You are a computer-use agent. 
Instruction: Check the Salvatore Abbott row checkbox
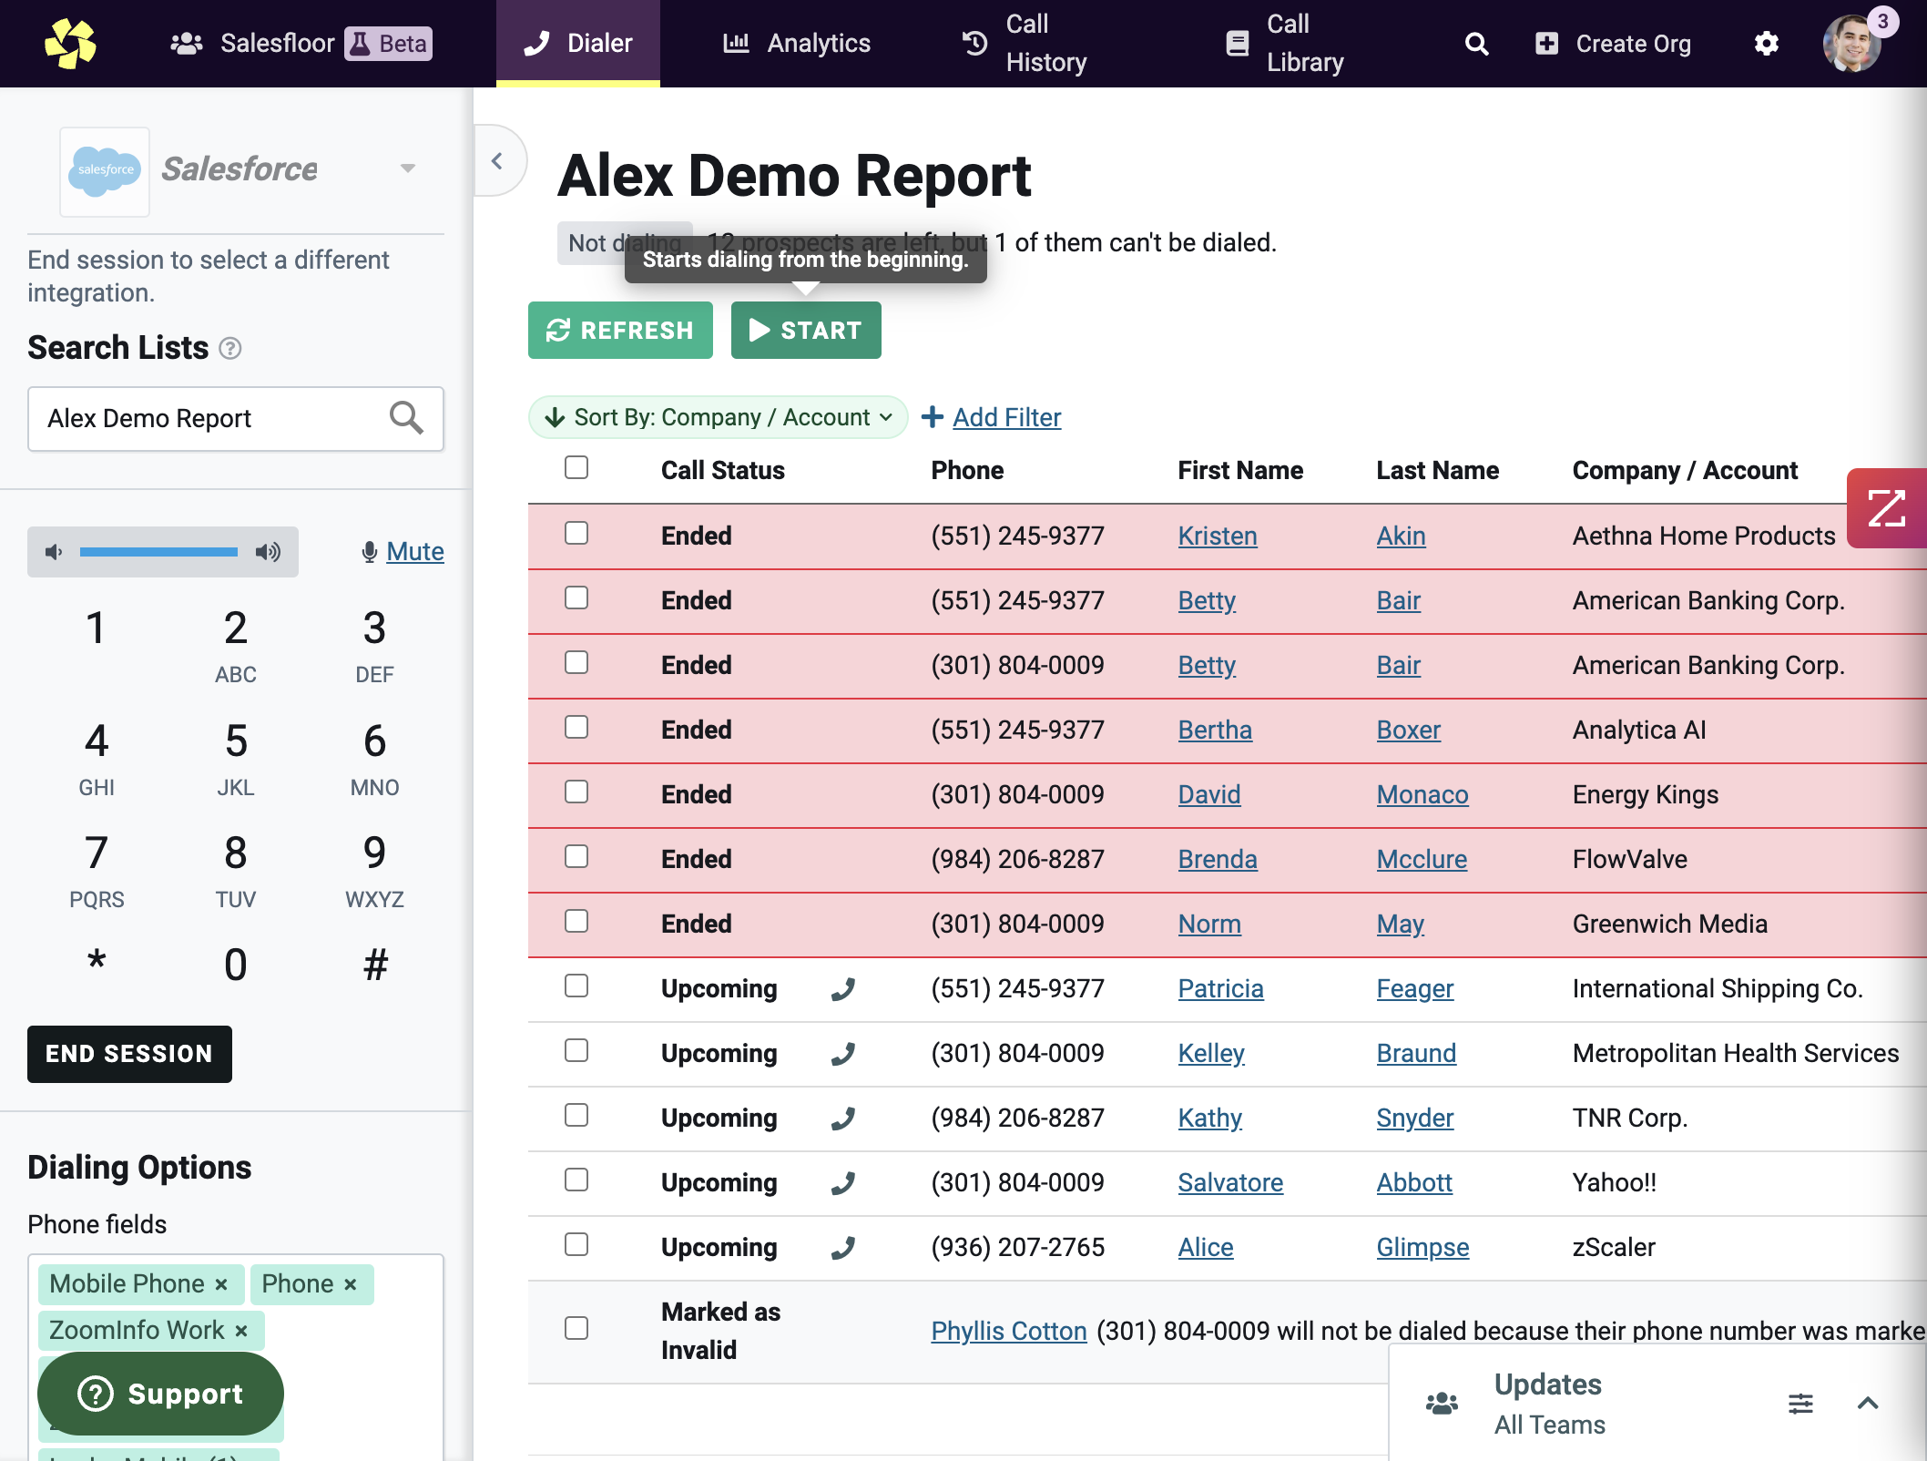click(576, 1180)
